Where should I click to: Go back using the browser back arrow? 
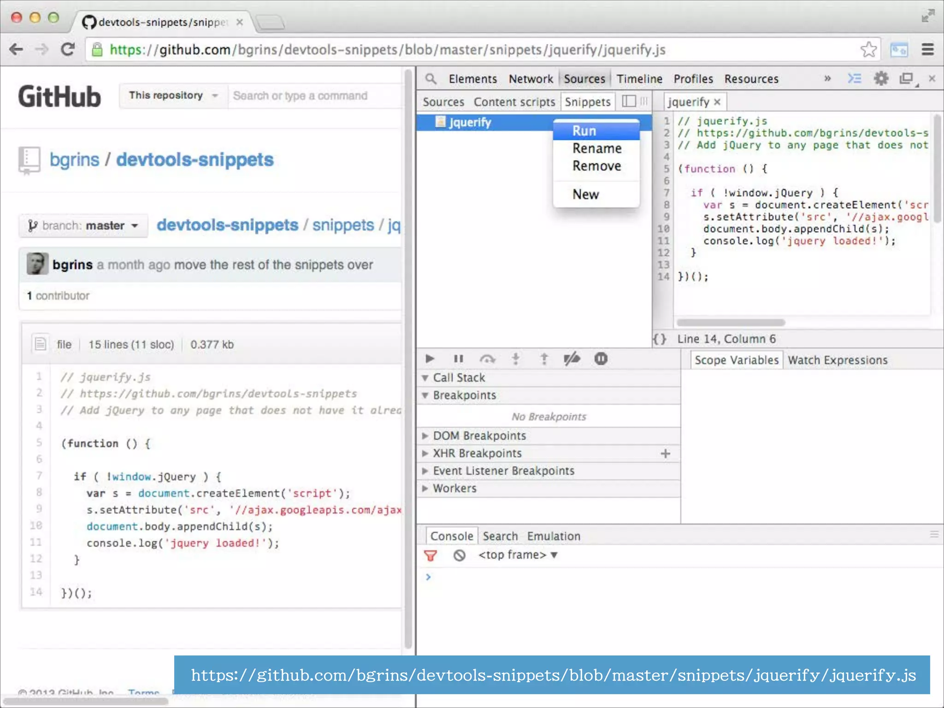(17, 49)
